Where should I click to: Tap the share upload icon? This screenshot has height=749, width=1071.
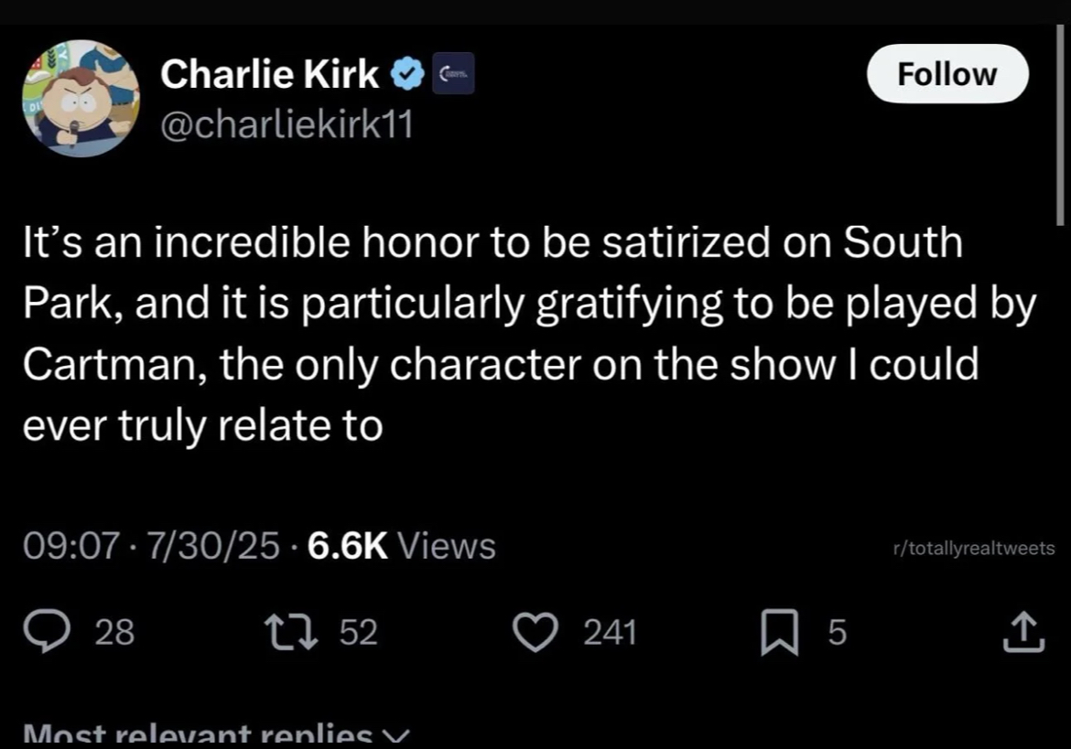(x=1023, y=632)
